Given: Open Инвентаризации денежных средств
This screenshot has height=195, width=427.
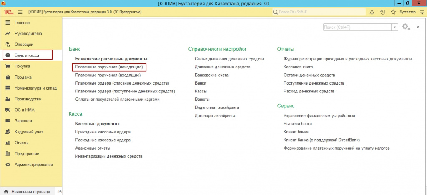Looking at the screenshot, I should tap(109, 156).
